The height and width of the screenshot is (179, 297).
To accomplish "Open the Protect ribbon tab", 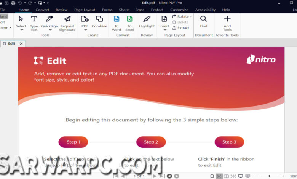I will (x=157, y=10).
